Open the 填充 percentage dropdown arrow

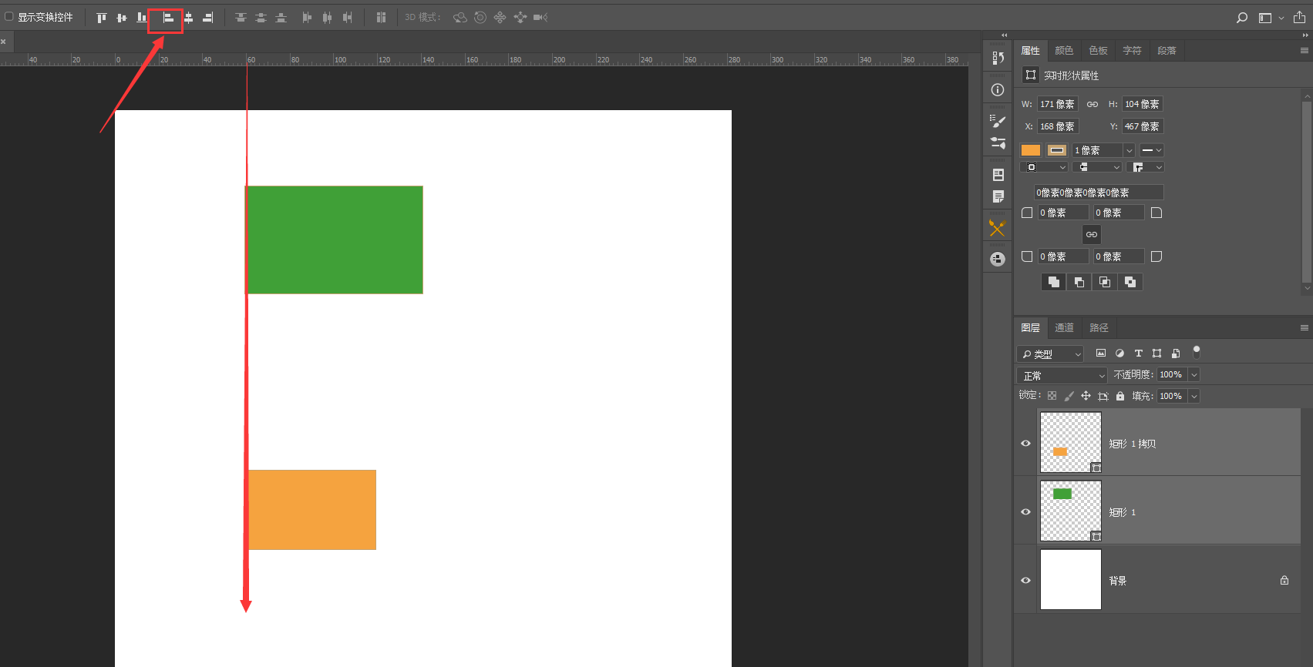(x=1194, y=396)
